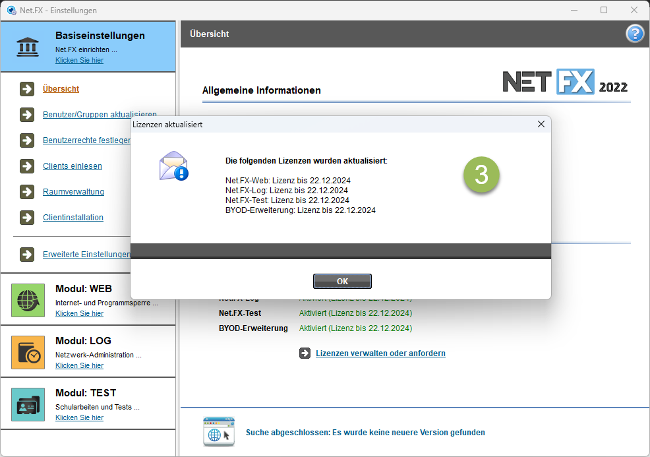Screen dimensions: 650x457
Task: Click the Net.FX einrichten subtitle text
Action: pos(86,49)
